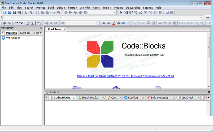The image size is (213, 132).
Task: Click the Redo arrow icon
Action: [x=31, y=13]
